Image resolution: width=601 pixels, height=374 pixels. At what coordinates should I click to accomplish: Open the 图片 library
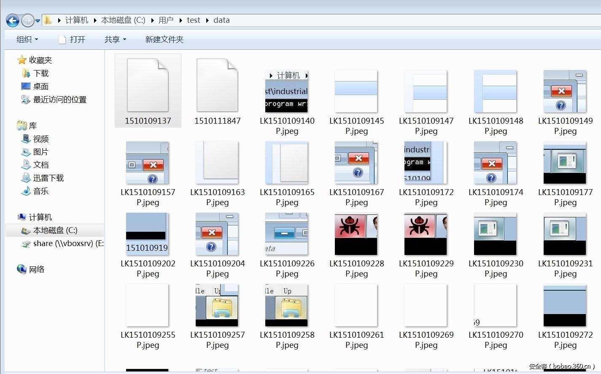click(x=40, y=152)
